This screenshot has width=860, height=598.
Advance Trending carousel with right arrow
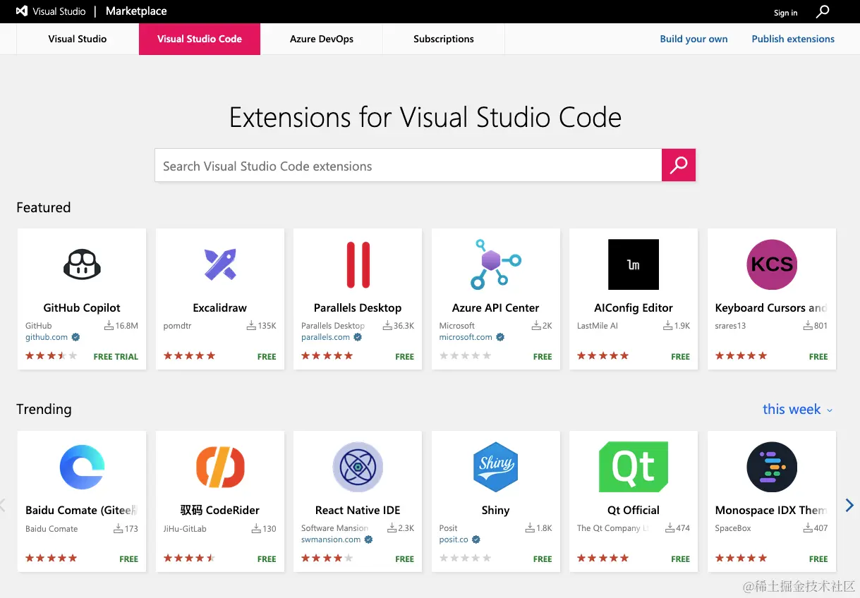[849, 505]
